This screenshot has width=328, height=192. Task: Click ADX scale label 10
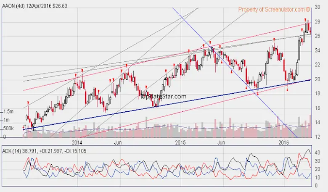coord(317,177)
